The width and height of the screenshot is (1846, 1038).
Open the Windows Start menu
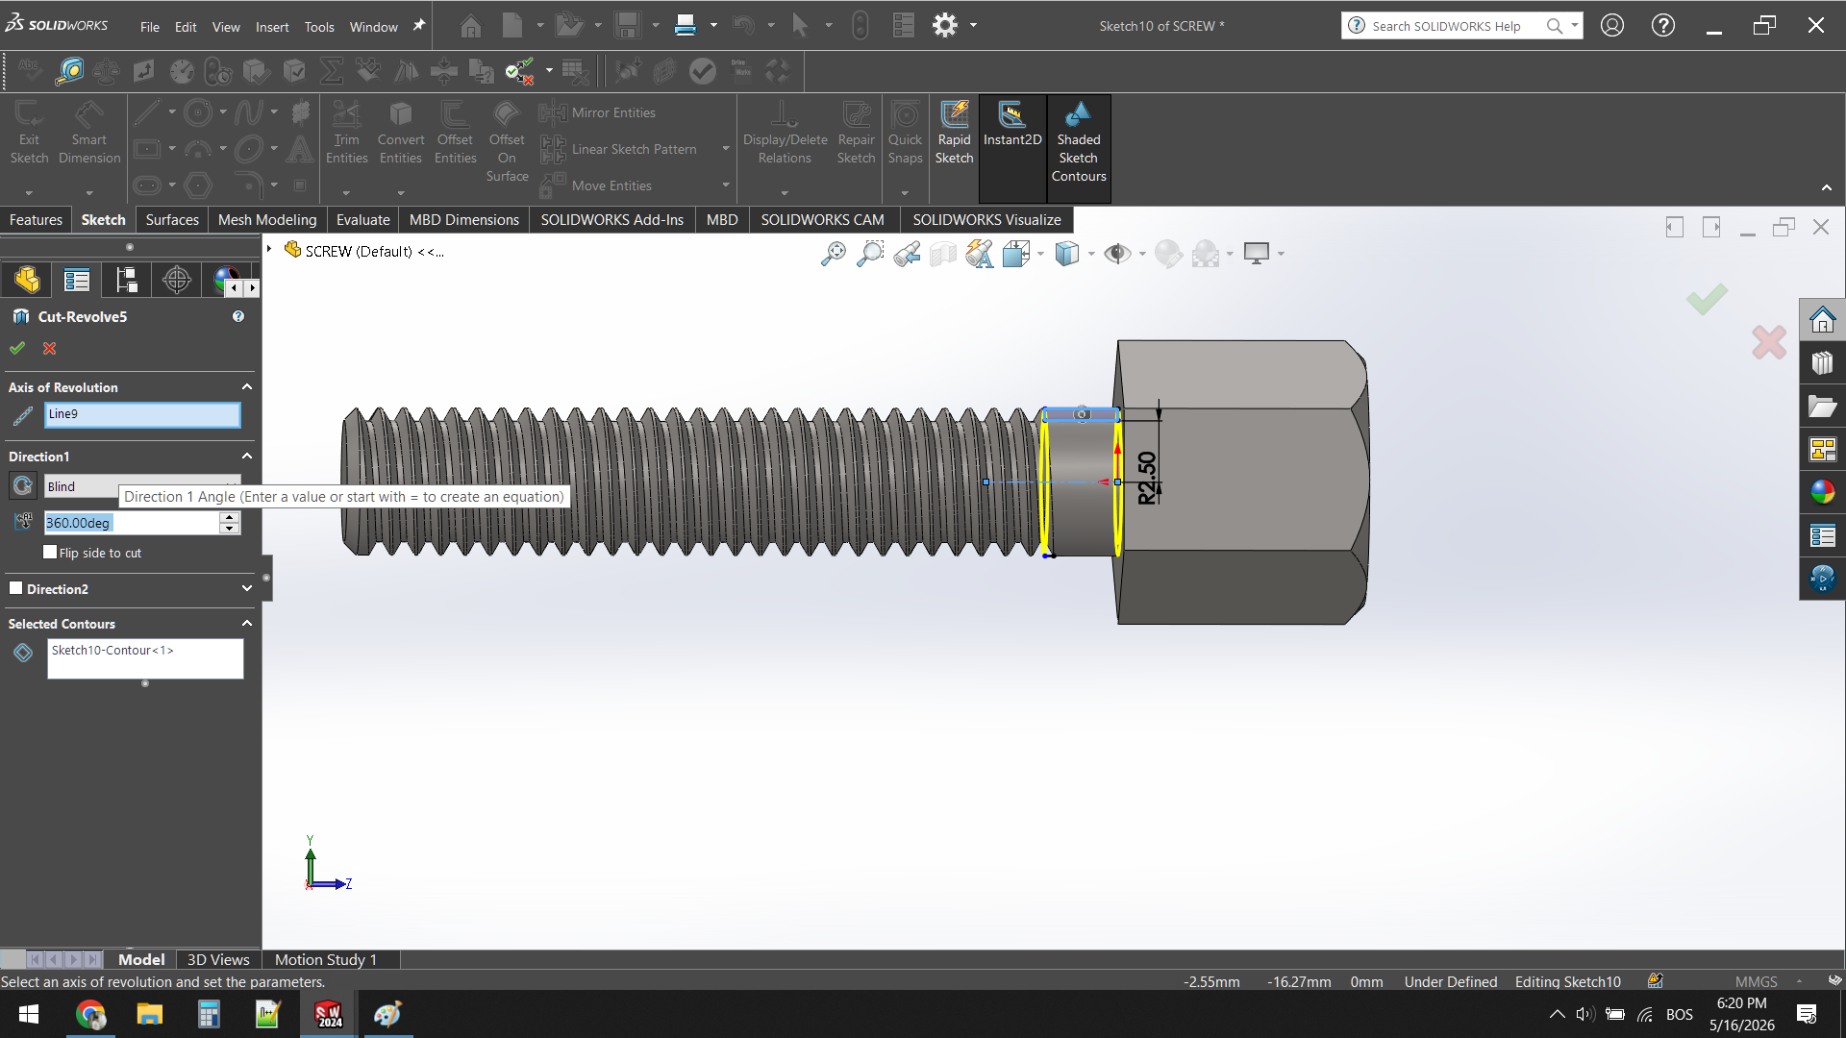click(x=29, y=1015)
